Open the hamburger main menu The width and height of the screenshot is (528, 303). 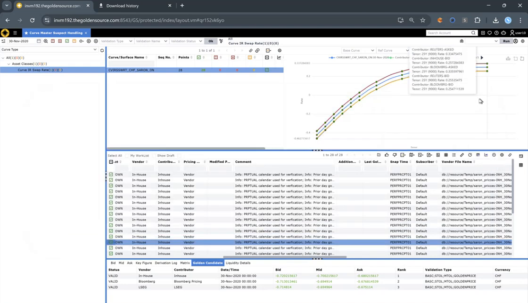[15, 33]
